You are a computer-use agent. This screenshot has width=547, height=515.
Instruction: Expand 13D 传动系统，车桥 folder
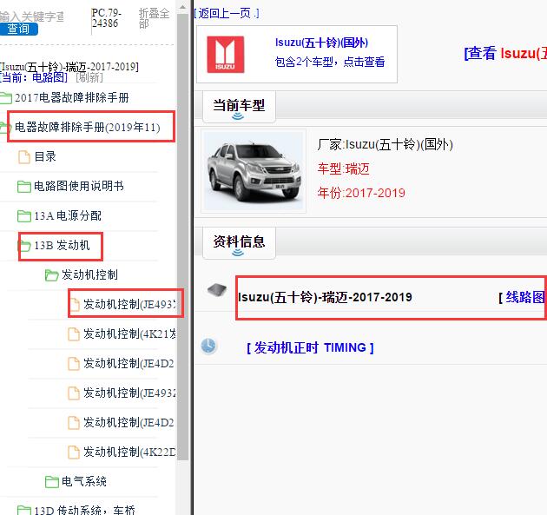coord(84,510)
